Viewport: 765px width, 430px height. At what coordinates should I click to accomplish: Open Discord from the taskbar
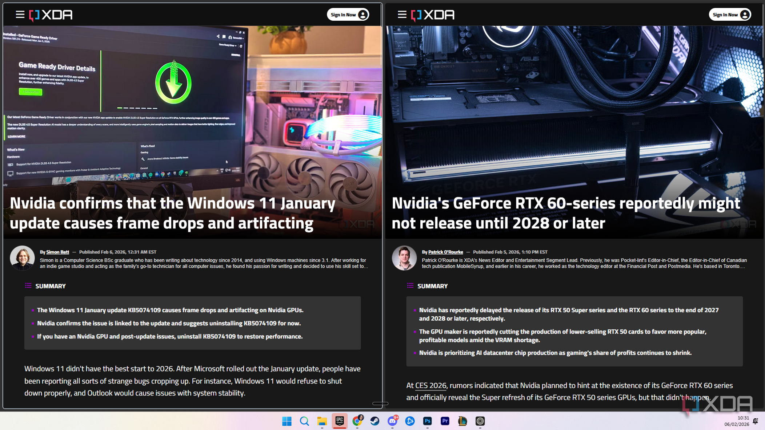coord(392,421)
